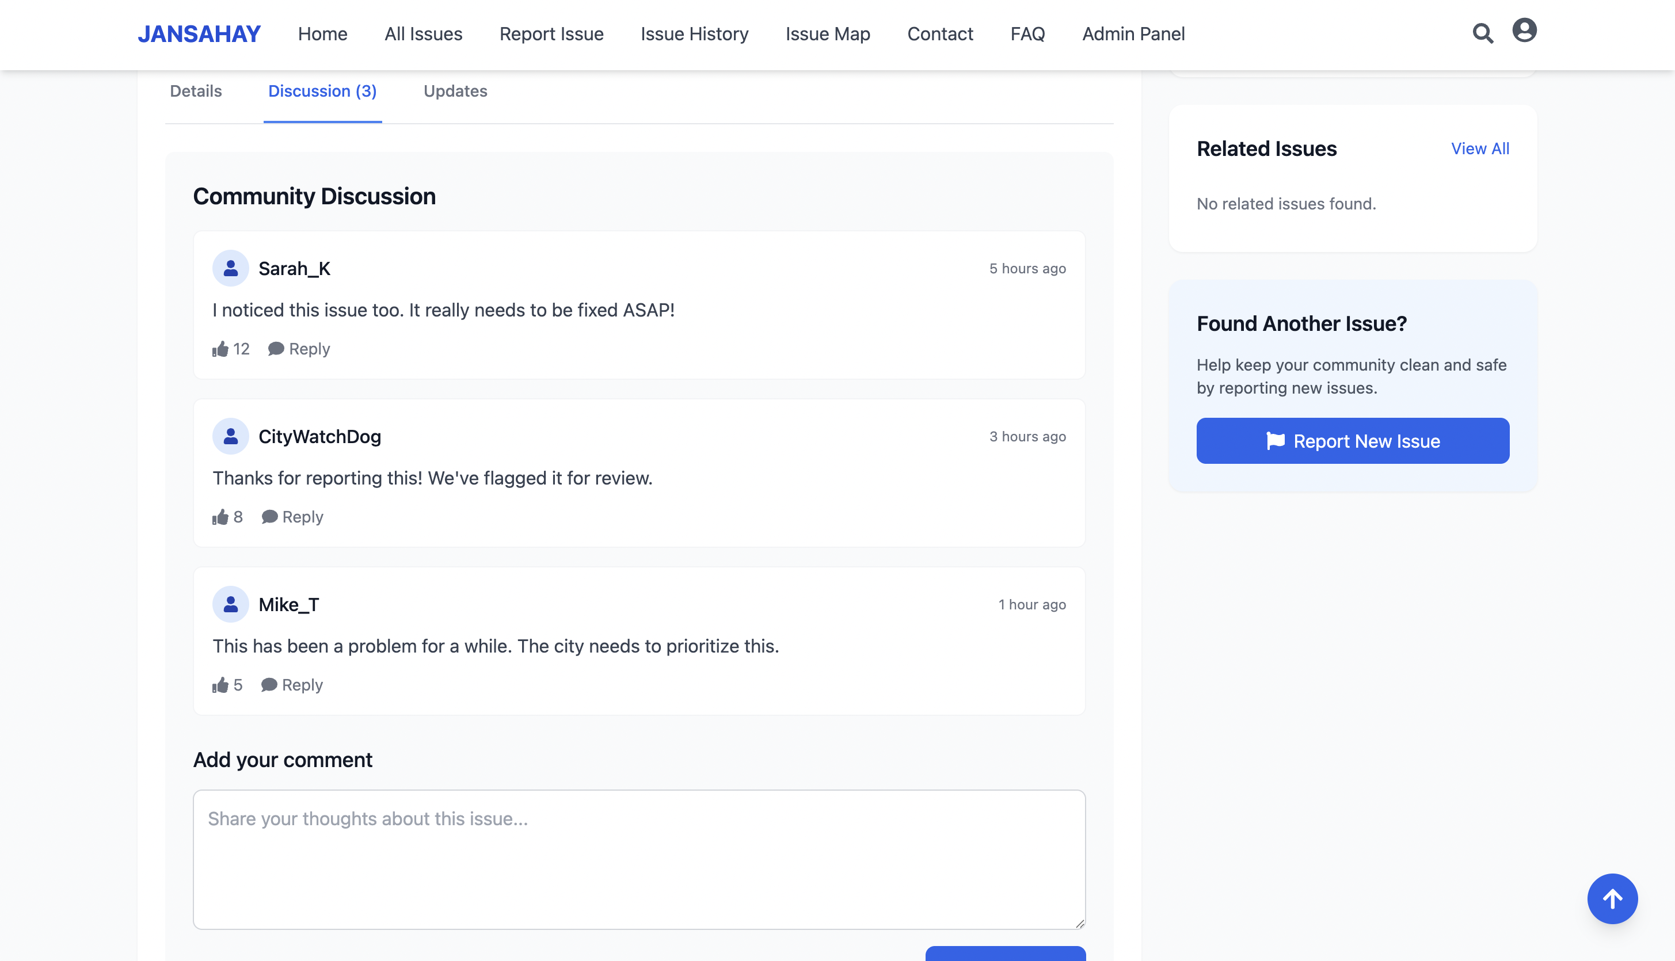
Task: Switch to the Details tab
Action: (196, 91)
